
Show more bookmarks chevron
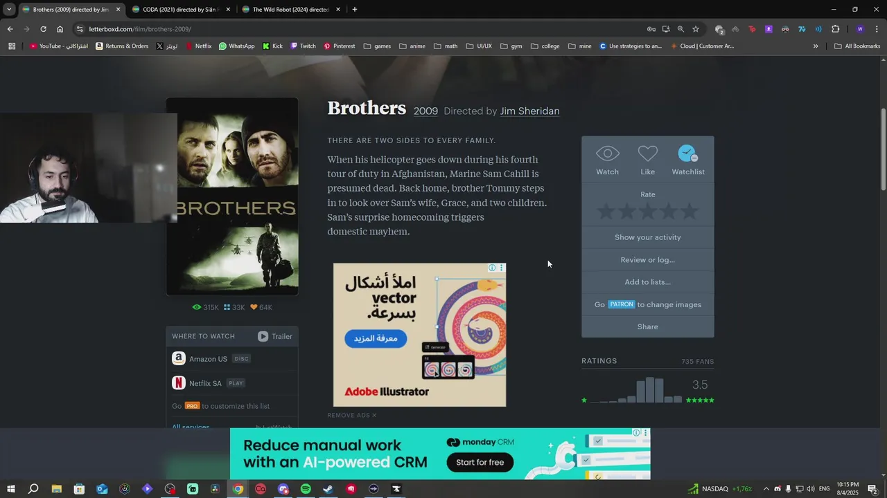pos(816,46)
